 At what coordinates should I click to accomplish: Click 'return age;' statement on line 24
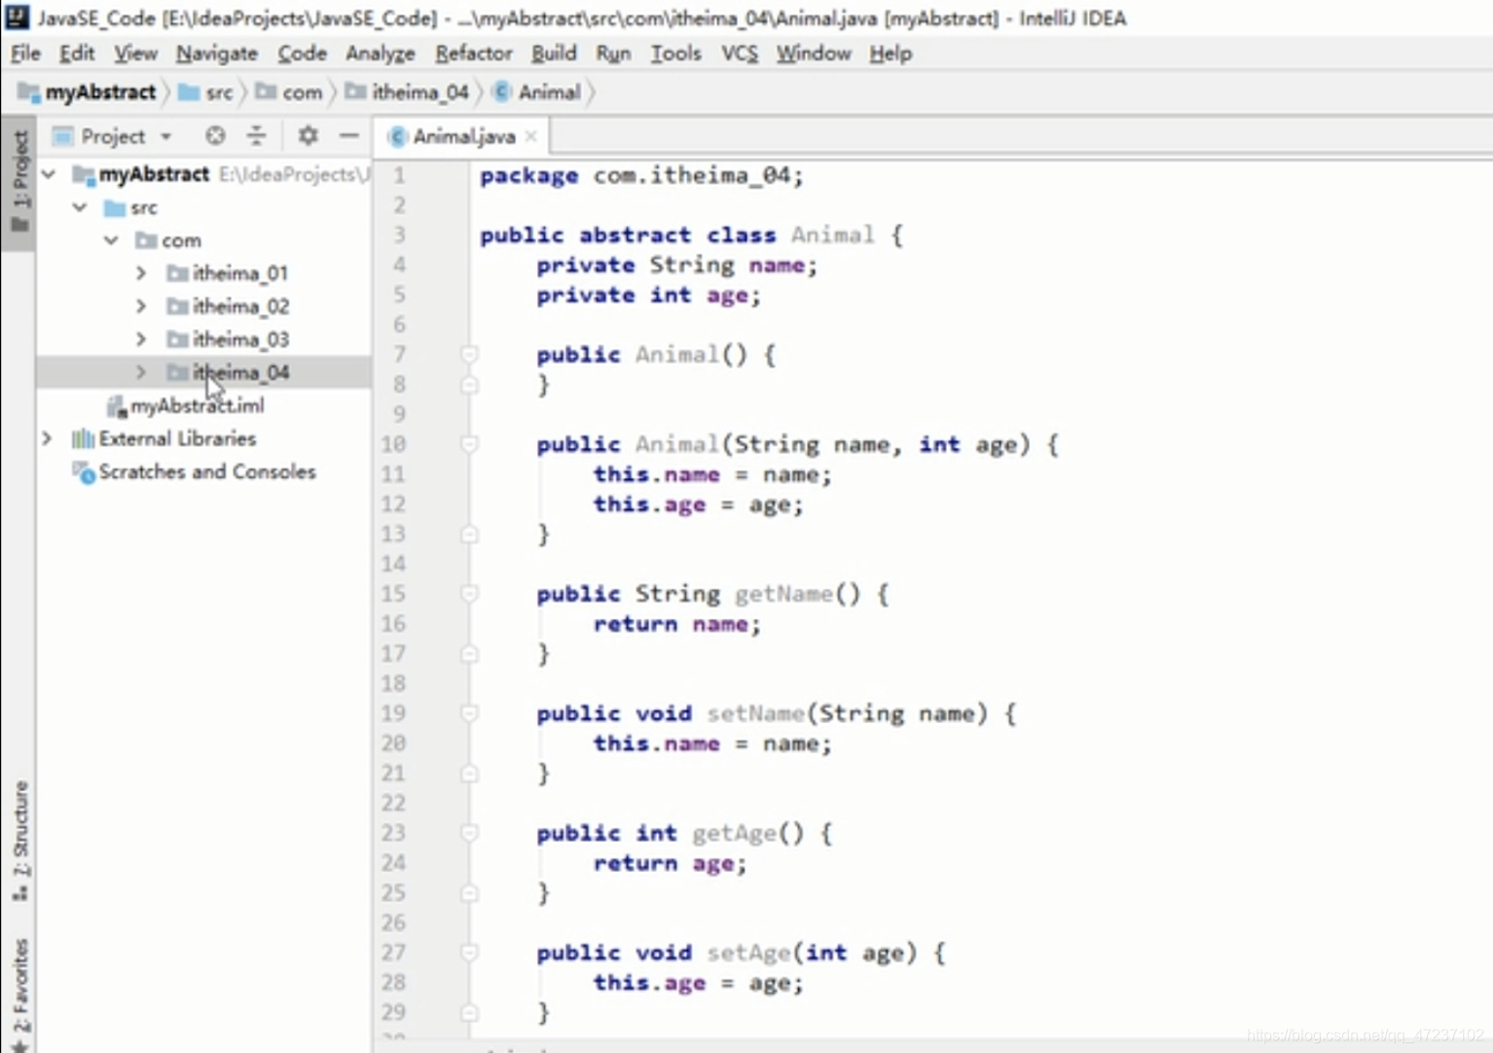[x=670, y=863]
